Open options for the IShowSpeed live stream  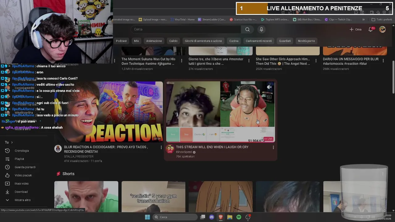pos(273,148)
